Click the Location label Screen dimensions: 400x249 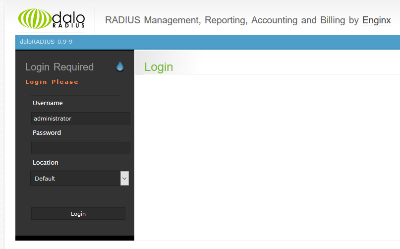tap(46, 163)
